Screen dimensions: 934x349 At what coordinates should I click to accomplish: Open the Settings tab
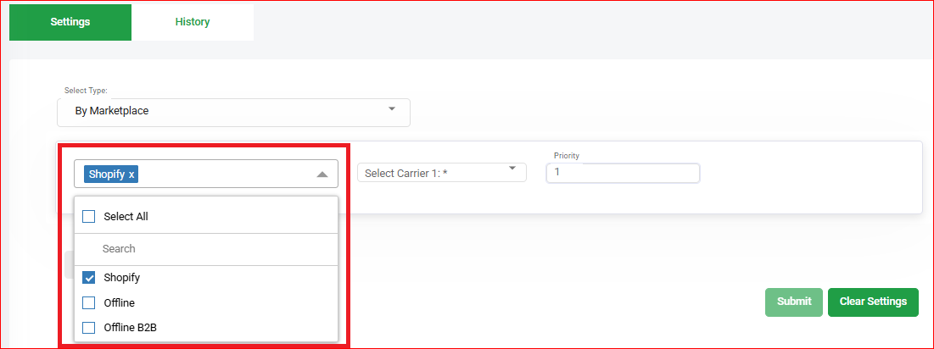tap(70, 22)
